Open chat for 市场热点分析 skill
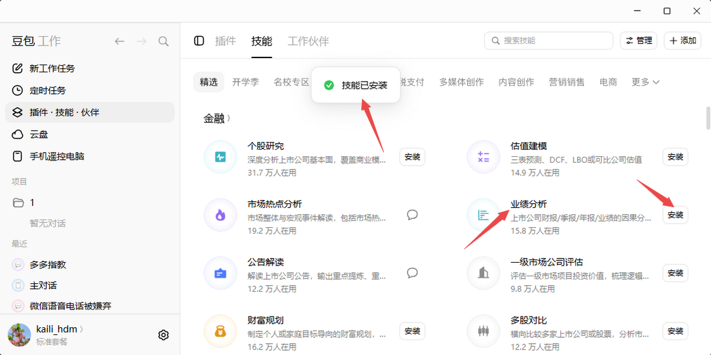Screen dimensions: 711x355 (x=412, y=215)
